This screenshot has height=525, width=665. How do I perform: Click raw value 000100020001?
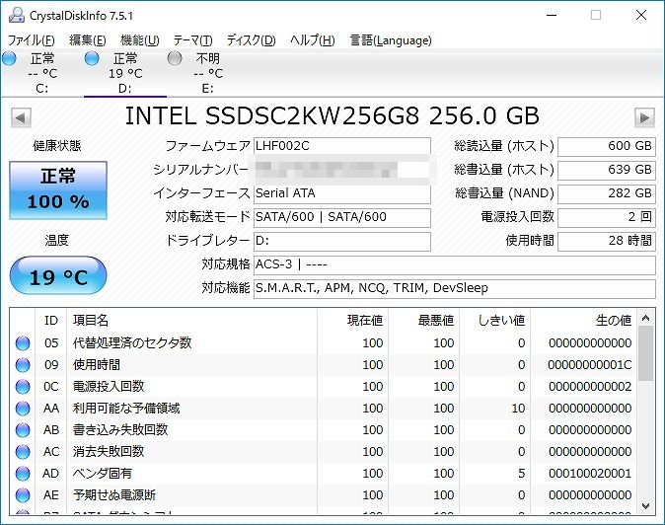click(590, 474)
